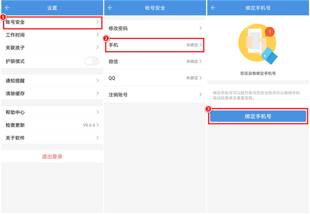This screenshot has width=310, height=214.
Task: Open 工作时间 settings row
Action: tap(52, 35)
